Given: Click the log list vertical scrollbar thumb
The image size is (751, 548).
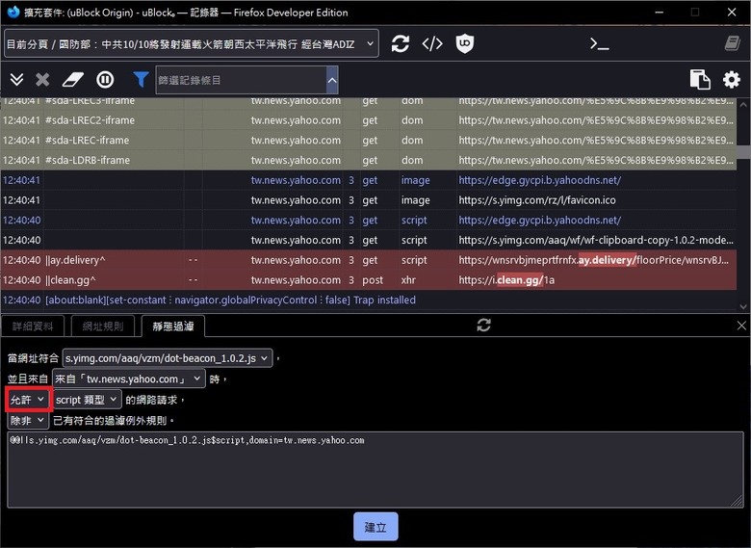Looking at the screenshot, I should (743, 152).
